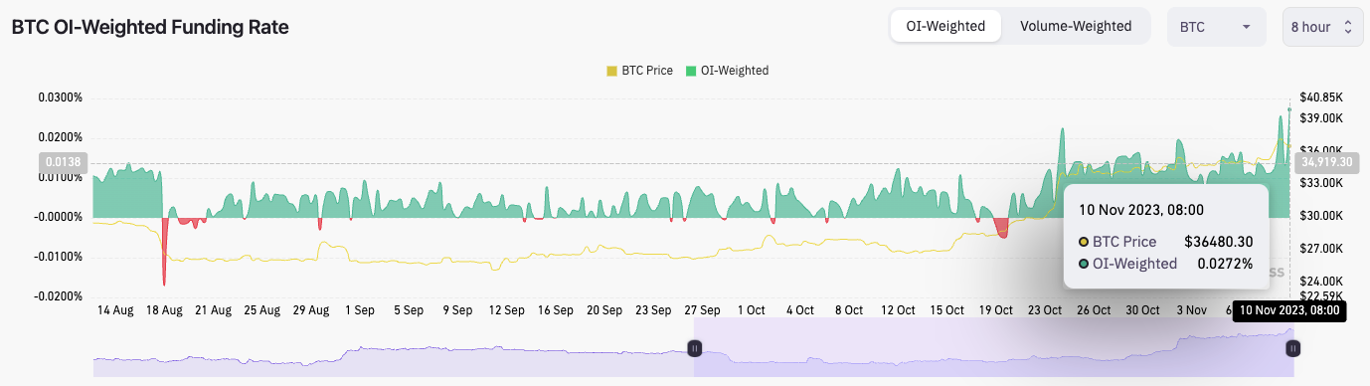Image resolution: width=1370 pixels, height=386 pixels.
Task: Click the 4 Oct date label
Action: point(799,310)
